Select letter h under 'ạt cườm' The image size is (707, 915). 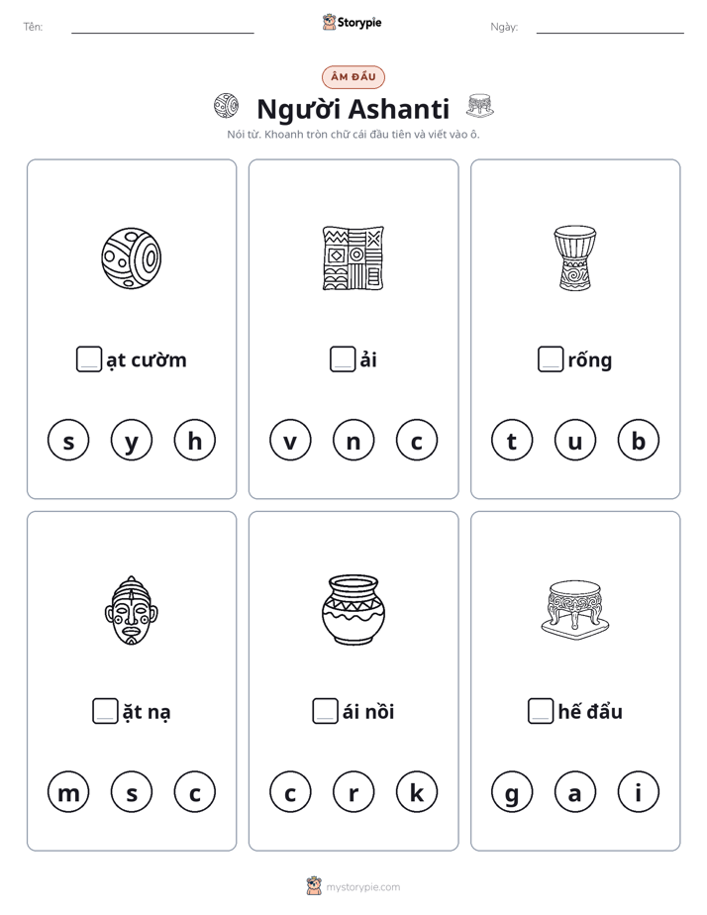[x=195, y=440]
